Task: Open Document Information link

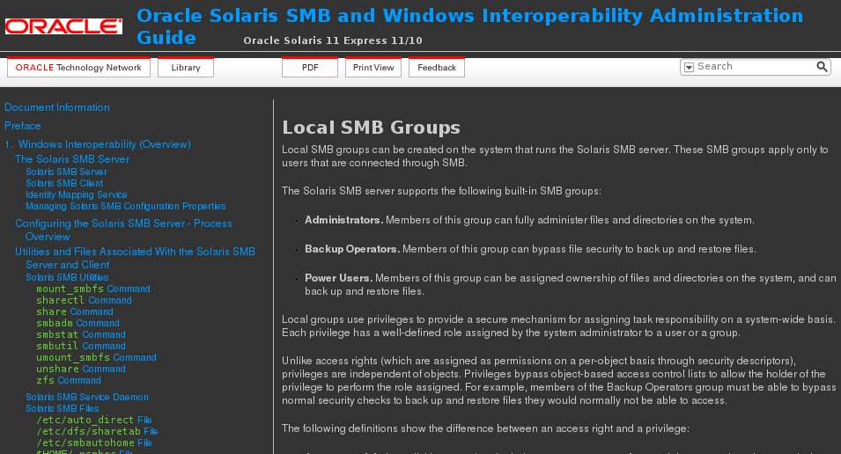Action: point(57,107)
